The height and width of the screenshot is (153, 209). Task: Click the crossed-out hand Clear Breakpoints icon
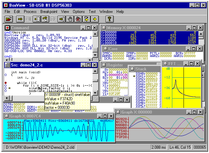pyautogui.click(x=78, y=19)
